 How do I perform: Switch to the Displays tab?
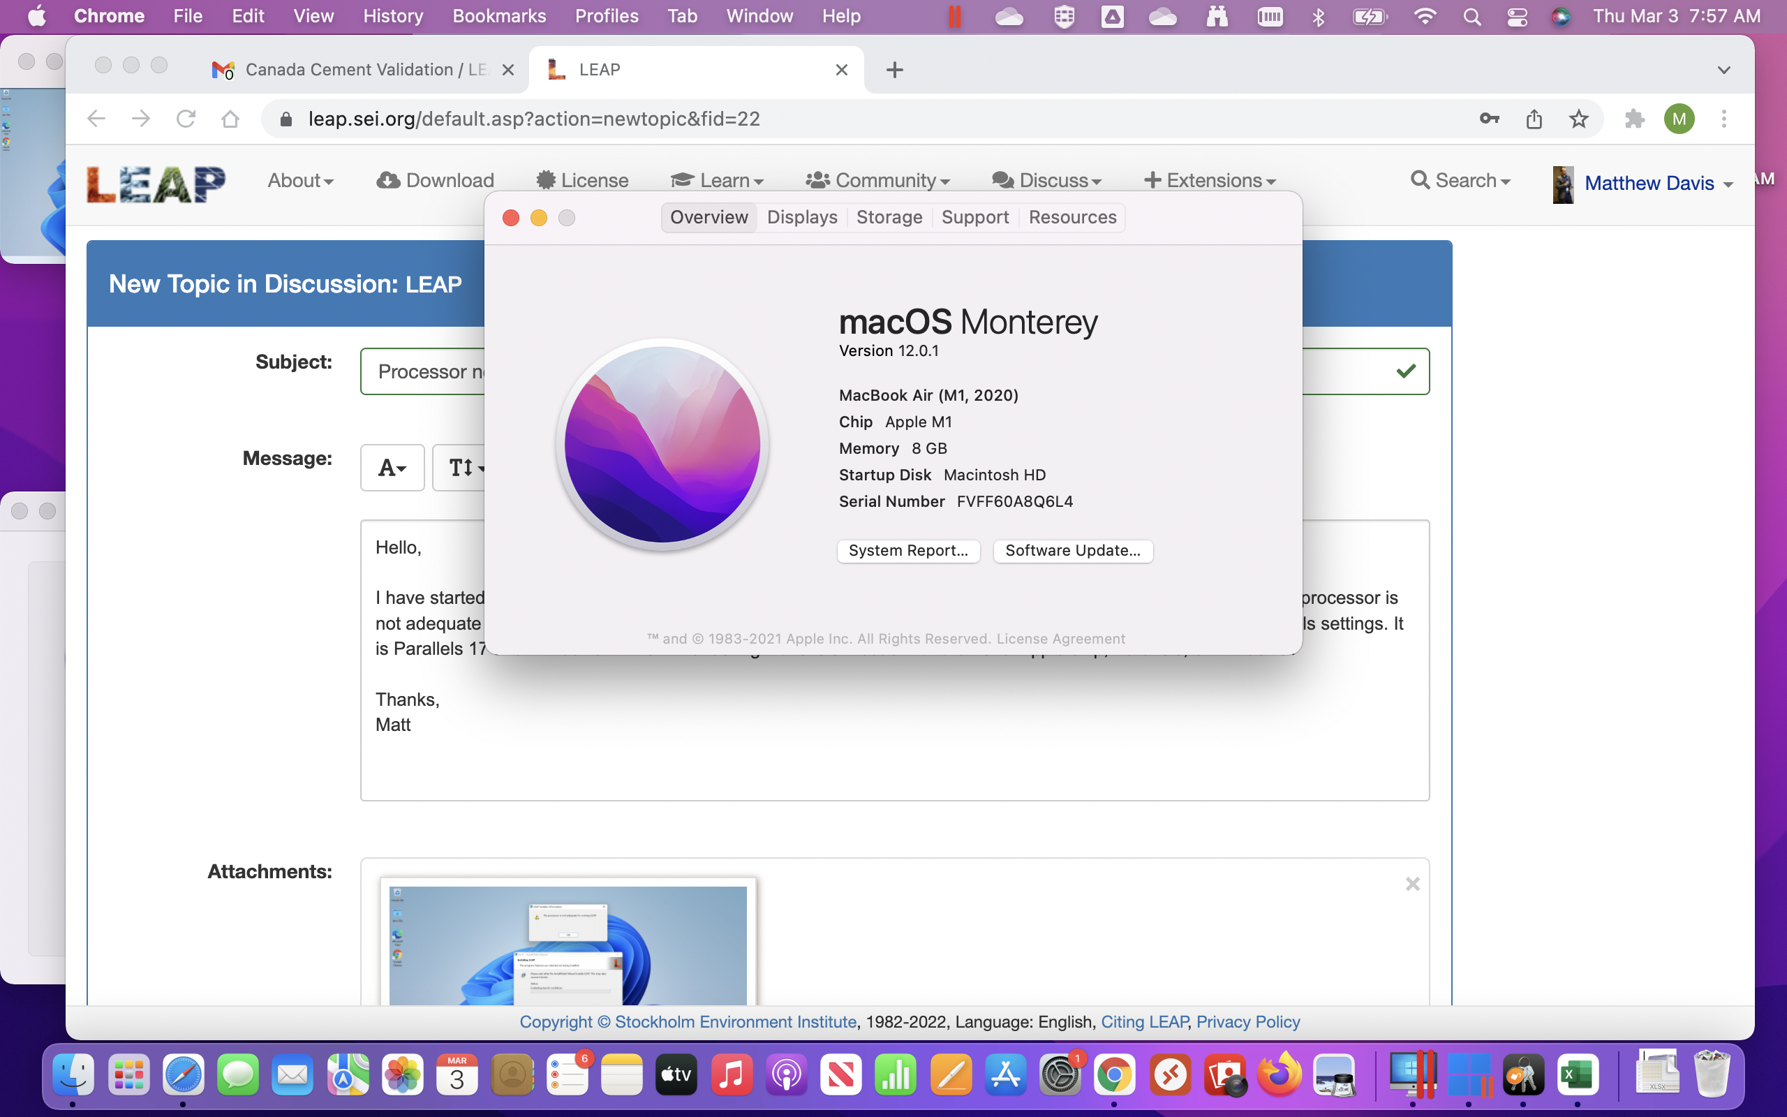click(x=802, y=217)
